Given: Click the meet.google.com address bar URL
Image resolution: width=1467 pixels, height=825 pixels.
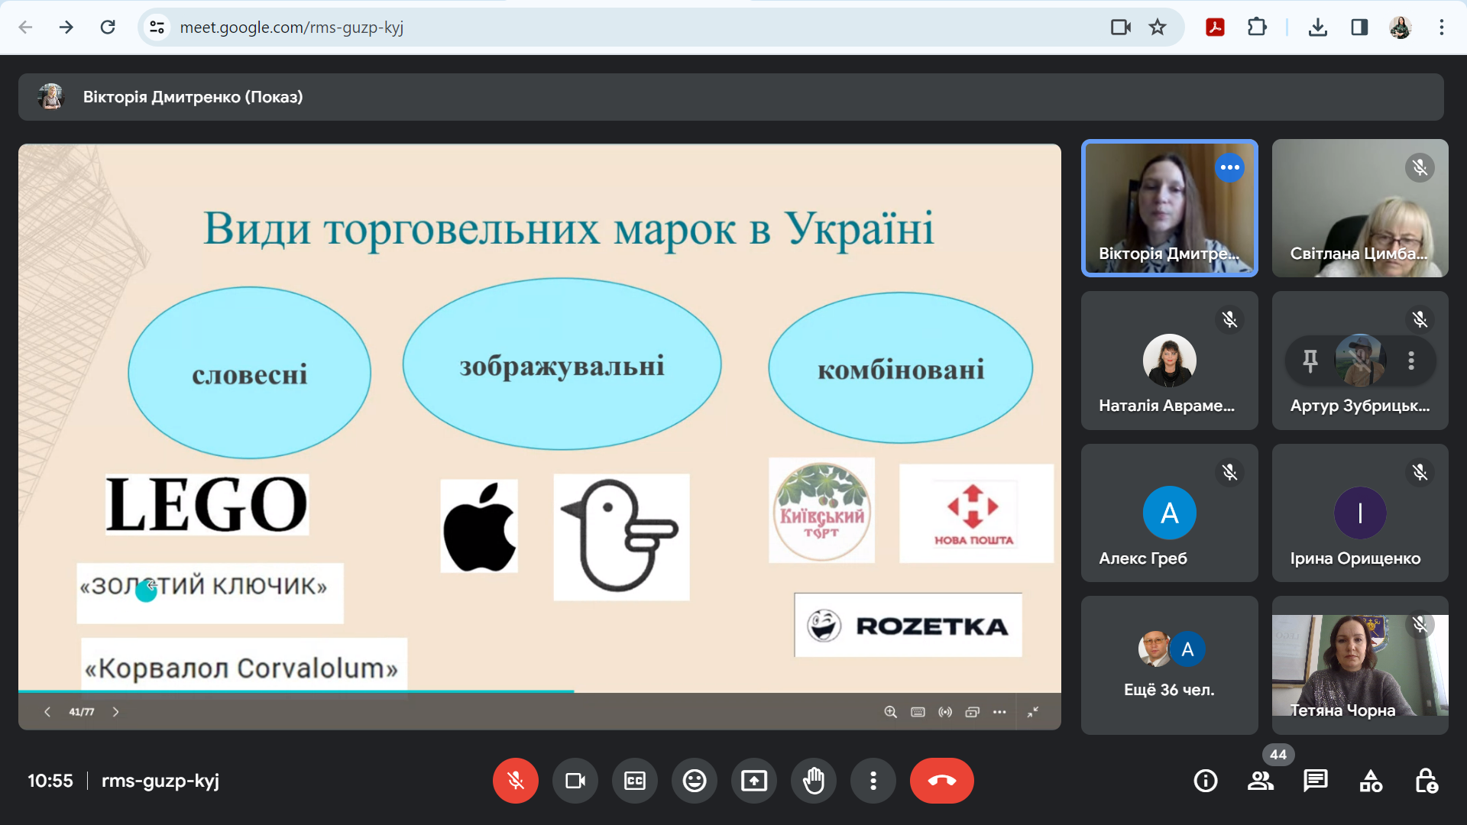Looking at the screenshot, I should (x=291, y=27).
